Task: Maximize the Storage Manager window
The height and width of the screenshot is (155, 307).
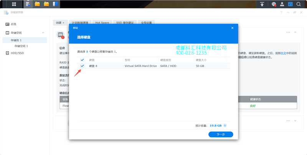Action: 295,12
